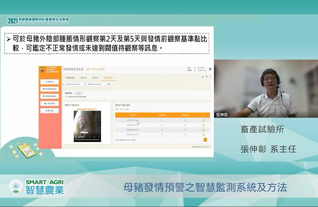
Task: Play the sow vulva video
Action: coord(76,137)
